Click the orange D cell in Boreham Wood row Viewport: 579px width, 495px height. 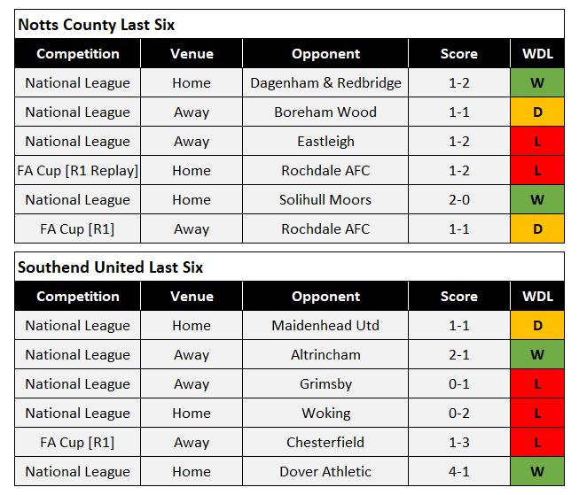[x=537, y=112]
